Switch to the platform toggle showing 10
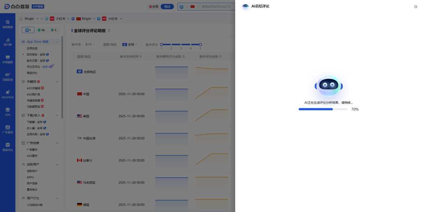Viewport: 422px width, 212px height. 41,30
